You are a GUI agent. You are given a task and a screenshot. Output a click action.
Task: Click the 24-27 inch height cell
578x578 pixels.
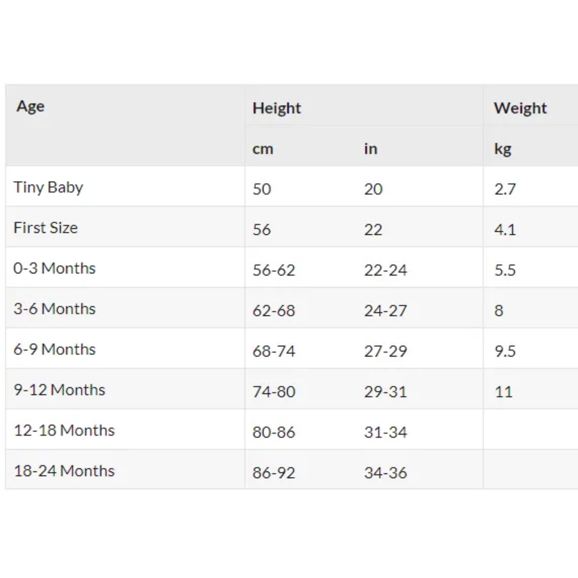[385, 311]
